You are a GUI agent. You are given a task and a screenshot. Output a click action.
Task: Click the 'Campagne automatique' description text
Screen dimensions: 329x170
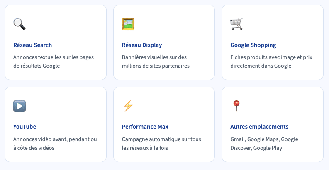pyautogui.click(x=161, y=139)
